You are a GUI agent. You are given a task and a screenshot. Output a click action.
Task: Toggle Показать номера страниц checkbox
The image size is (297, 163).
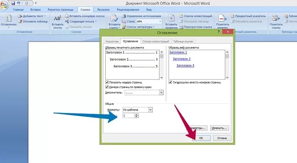(x=107, y=82)
